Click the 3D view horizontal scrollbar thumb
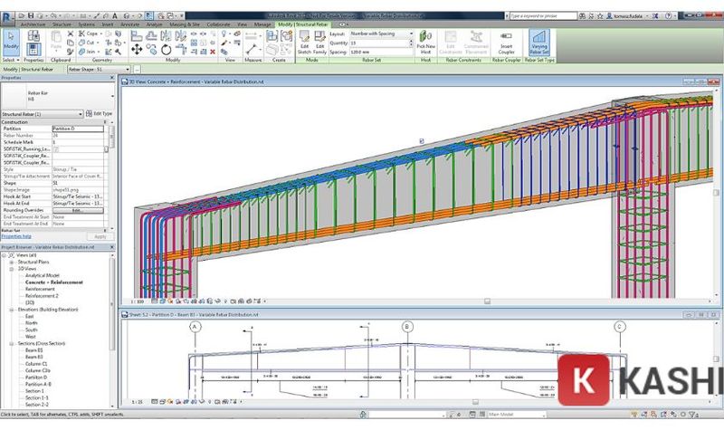This screenshot has width=724, height=430. [487, 301]
